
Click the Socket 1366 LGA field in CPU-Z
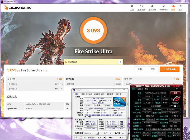(x=98, y=103)
